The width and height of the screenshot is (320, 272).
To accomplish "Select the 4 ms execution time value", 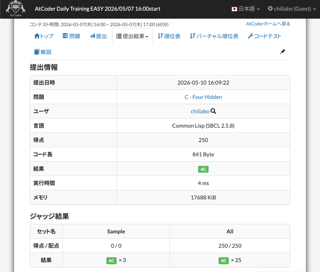I will pos(203,183).
